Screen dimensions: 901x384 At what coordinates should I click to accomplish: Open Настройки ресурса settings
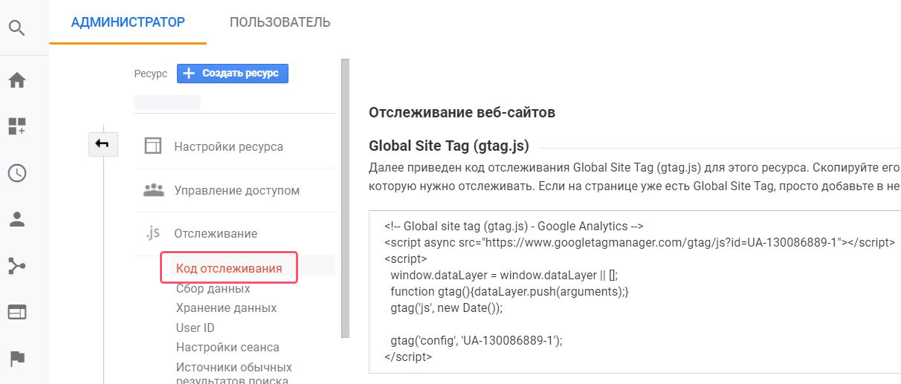229,146
